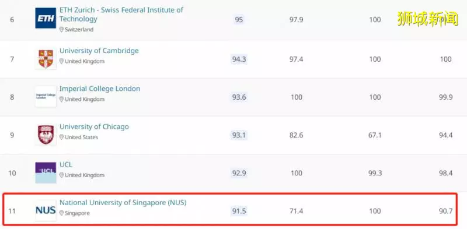
Task: Click the University of Cambridge crest
Action: coord(46,59)
